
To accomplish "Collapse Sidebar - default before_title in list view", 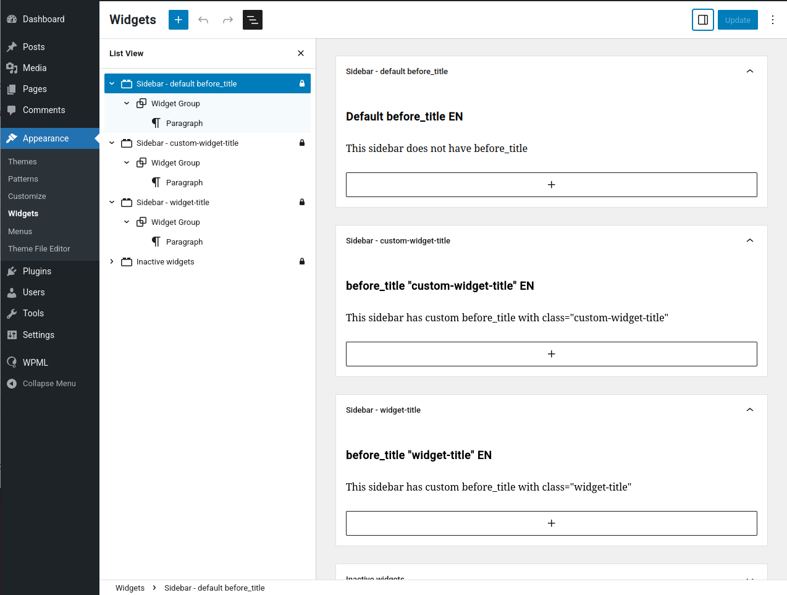I will click(112, 83).
